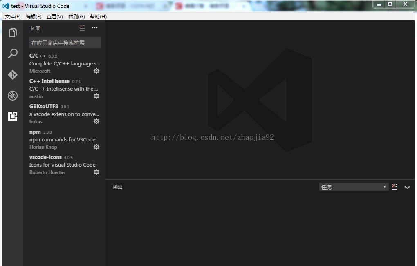Open the Explorer view in the activity bar
The height and width of the screenshot is (266, 417).
pyautogui.click(x=12, y=32)
